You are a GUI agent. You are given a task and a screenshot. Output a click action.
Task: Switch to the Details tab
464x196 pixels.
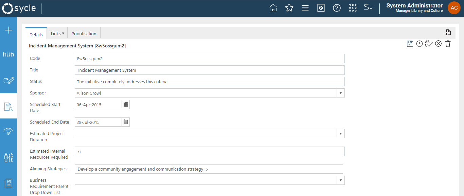coord(36,34)
